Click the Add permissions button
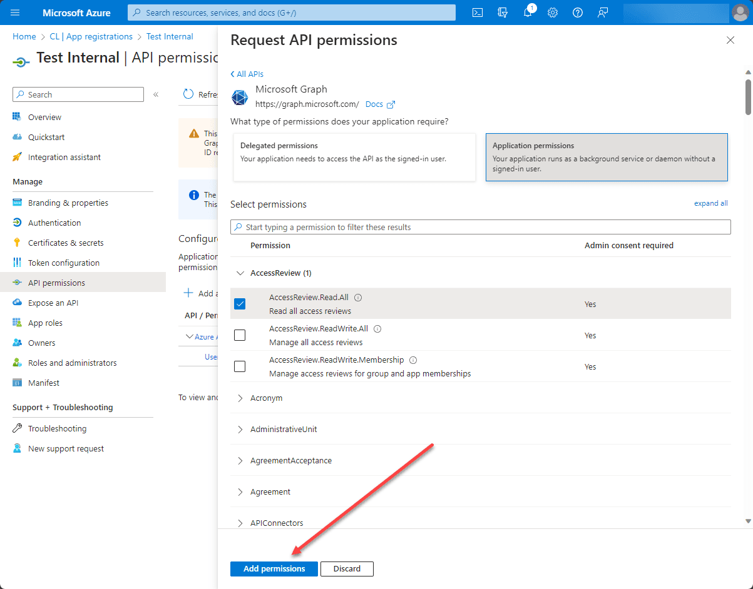Image resolution: width=753 pixels, height=589 pixels. pyautogui.click(x=274, y=568)
